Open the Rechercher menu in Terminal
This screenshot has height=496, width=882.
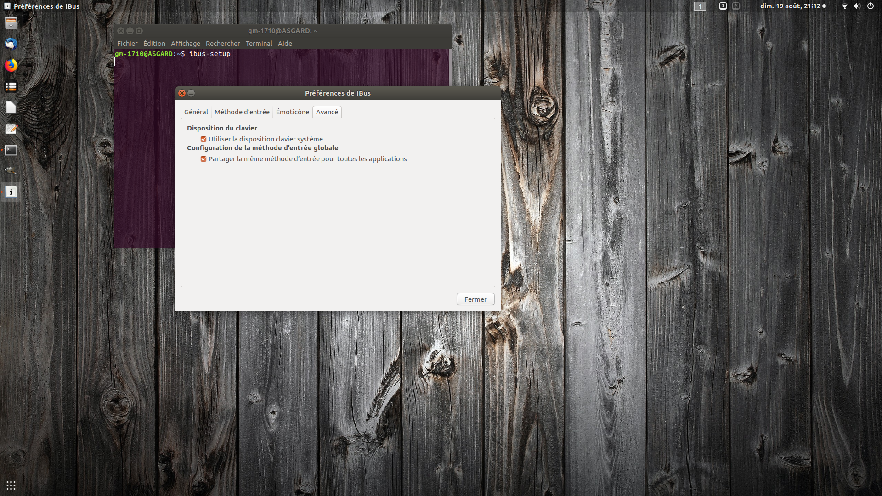pos(223,44)
